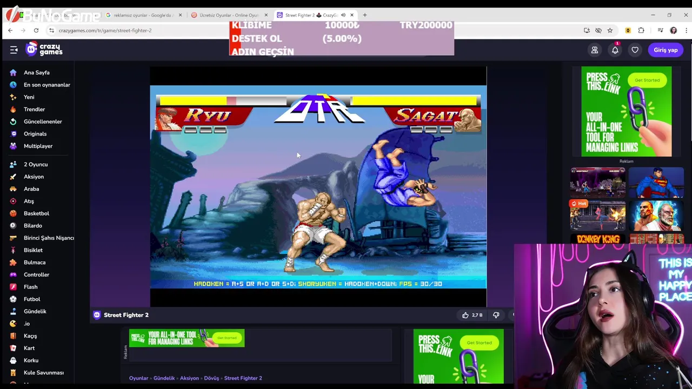Click Get Started on banner ad below game
Viewport: 692px width, 389px height.
click(x=227, y=338)
